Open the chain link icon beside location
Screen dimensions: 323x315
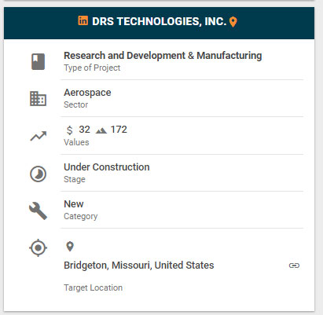click(x=294, y=266)
